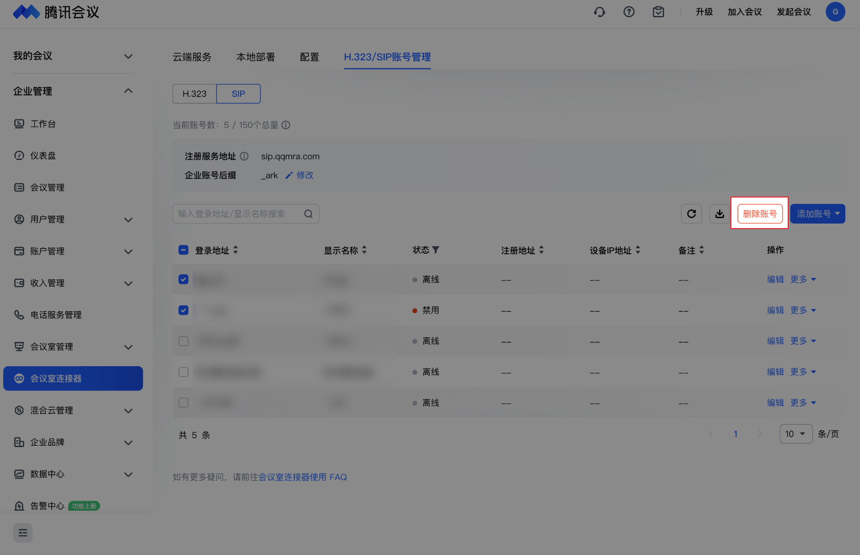The height and width of the screenshot is (555, 860).
Task: Click the login address search input field
Action: [238, 214]
